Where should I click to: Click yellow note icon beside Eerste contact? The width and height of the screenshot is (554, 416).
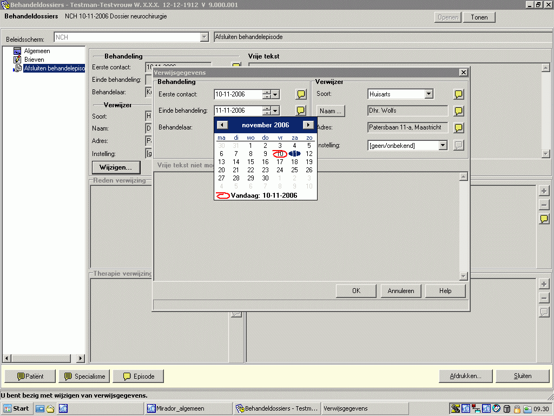[301, 94]
